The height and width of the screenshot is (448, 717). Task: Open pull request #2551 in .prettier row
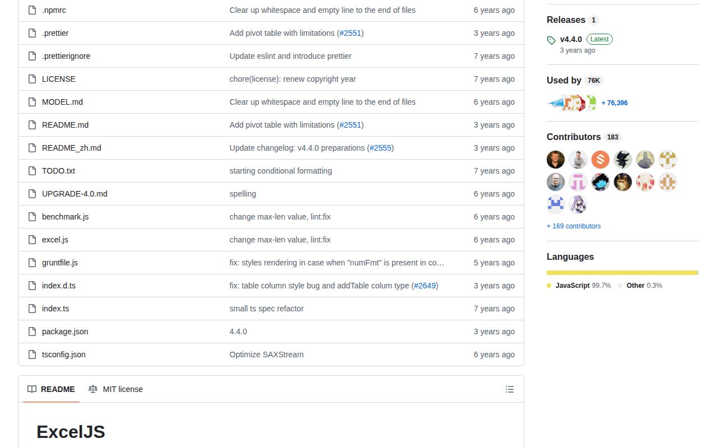(350, 33)
